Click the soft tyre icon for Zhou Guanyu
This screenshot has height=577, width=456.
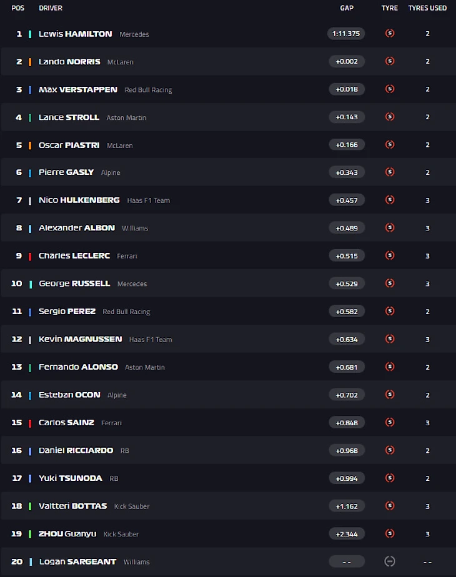(390, 533)
